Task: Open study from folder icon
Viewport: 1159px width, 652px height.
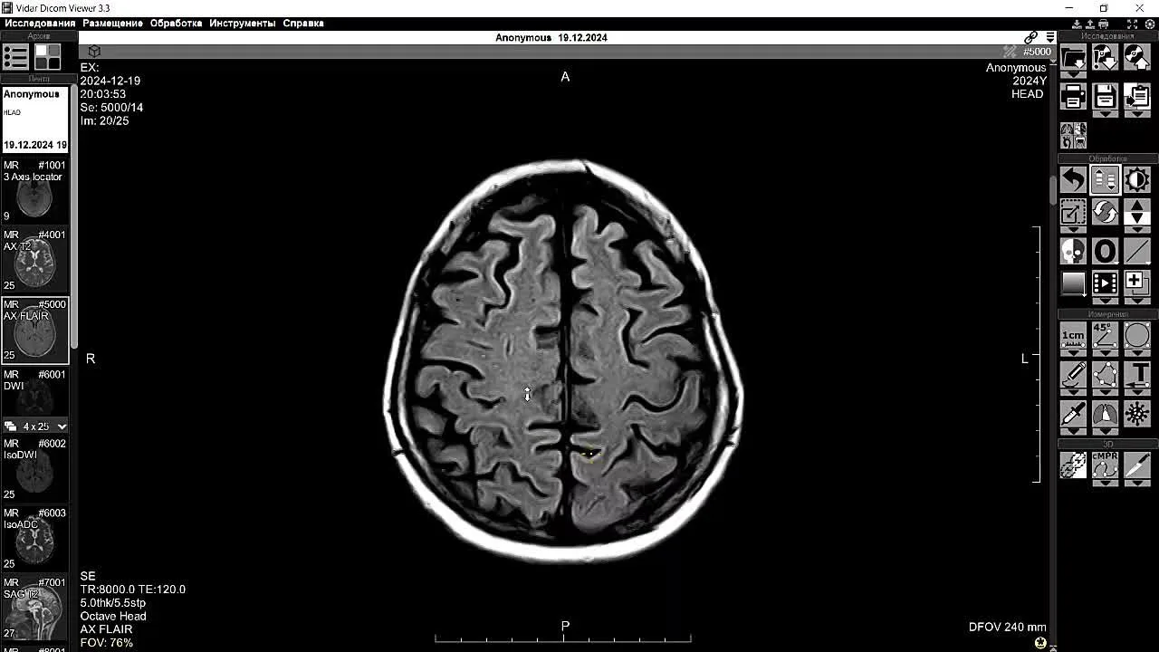Action: [1073, 57]
